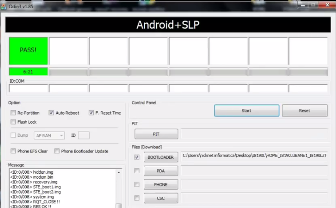The image size is (336, 208).
Task: Check the PHONE file checkbox
Action: click(137, 185)
